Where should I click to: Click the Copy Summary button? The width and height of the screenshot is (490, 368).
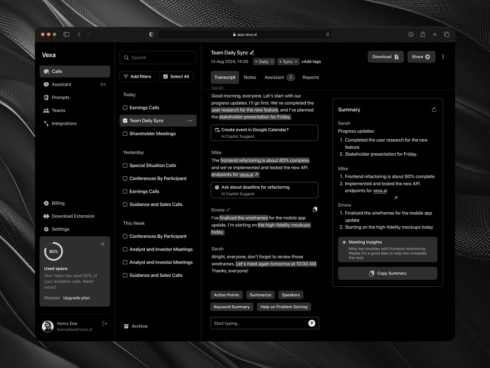click(x=387, y=274)
